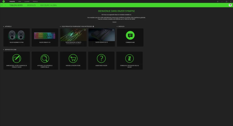The width and height of the screenshot is (233, 126).
Task: Open the Son menu tab
Action: pyautogui.click(x=20, y=2)
